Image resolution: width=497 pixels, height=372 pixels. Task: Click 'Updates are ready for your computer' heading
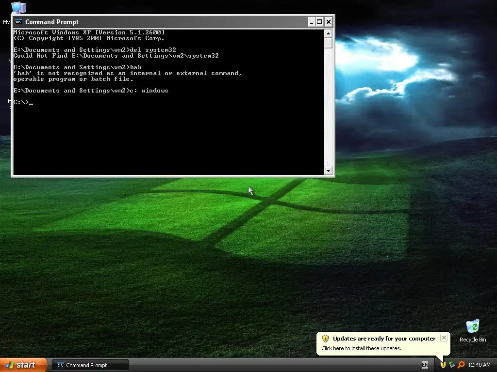pyautogui.click(x=384, y=339)
